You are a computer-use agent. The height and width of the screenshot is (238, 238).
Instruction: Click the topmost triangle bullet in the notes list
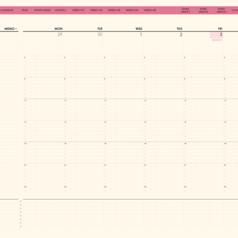(x=21, y=201)
